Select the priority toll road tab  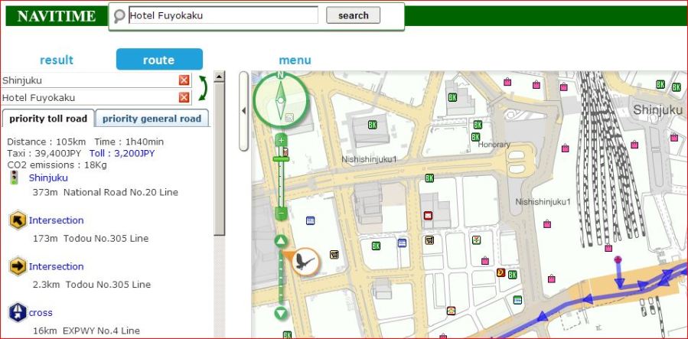(49, 119)
